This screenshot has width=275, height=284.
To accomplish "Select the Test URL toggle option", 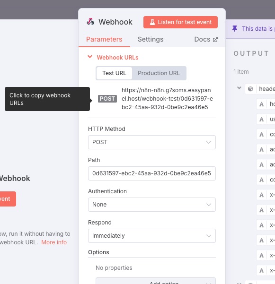I will click(x=114, y=73).
